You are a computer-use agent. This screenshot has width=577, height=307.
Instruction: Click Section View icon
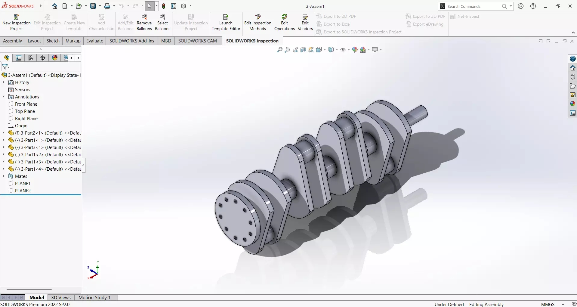(303, 50)
